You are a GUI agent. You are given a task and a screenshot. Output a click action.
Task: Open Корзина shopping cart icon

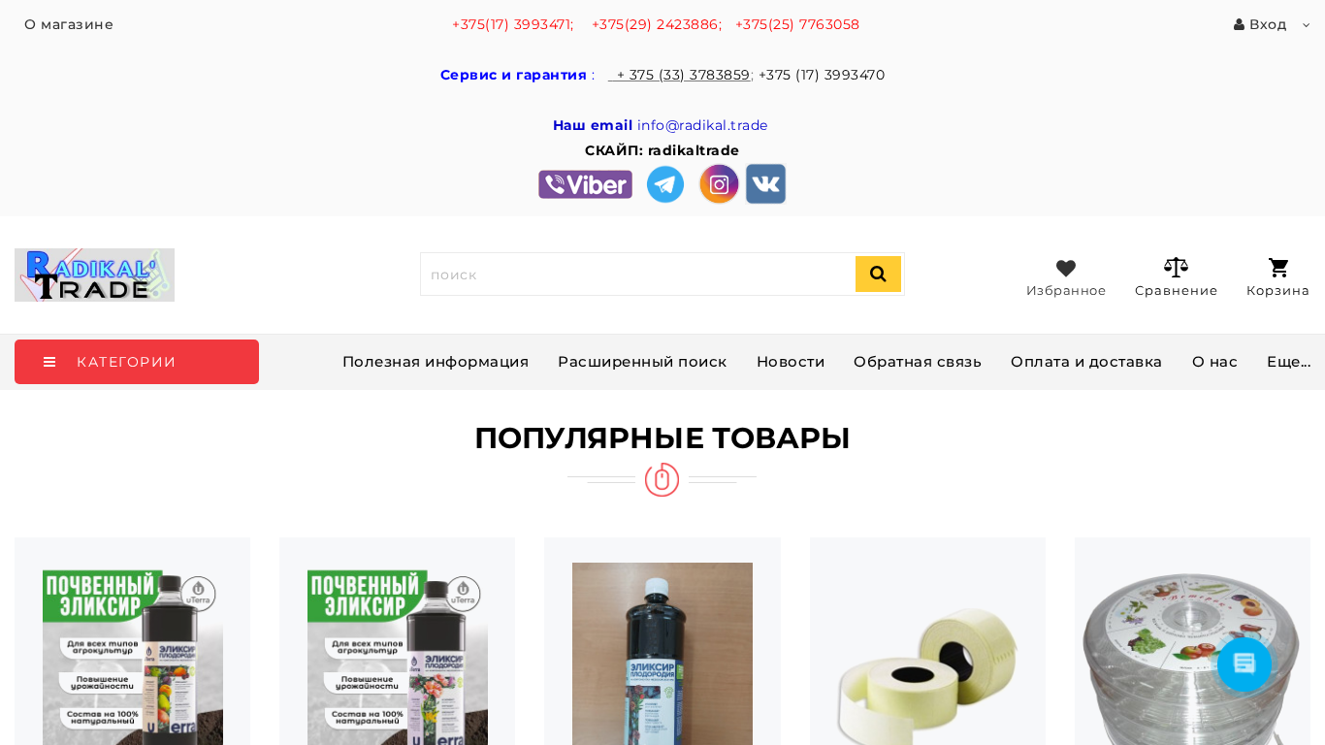point(1278,268)
